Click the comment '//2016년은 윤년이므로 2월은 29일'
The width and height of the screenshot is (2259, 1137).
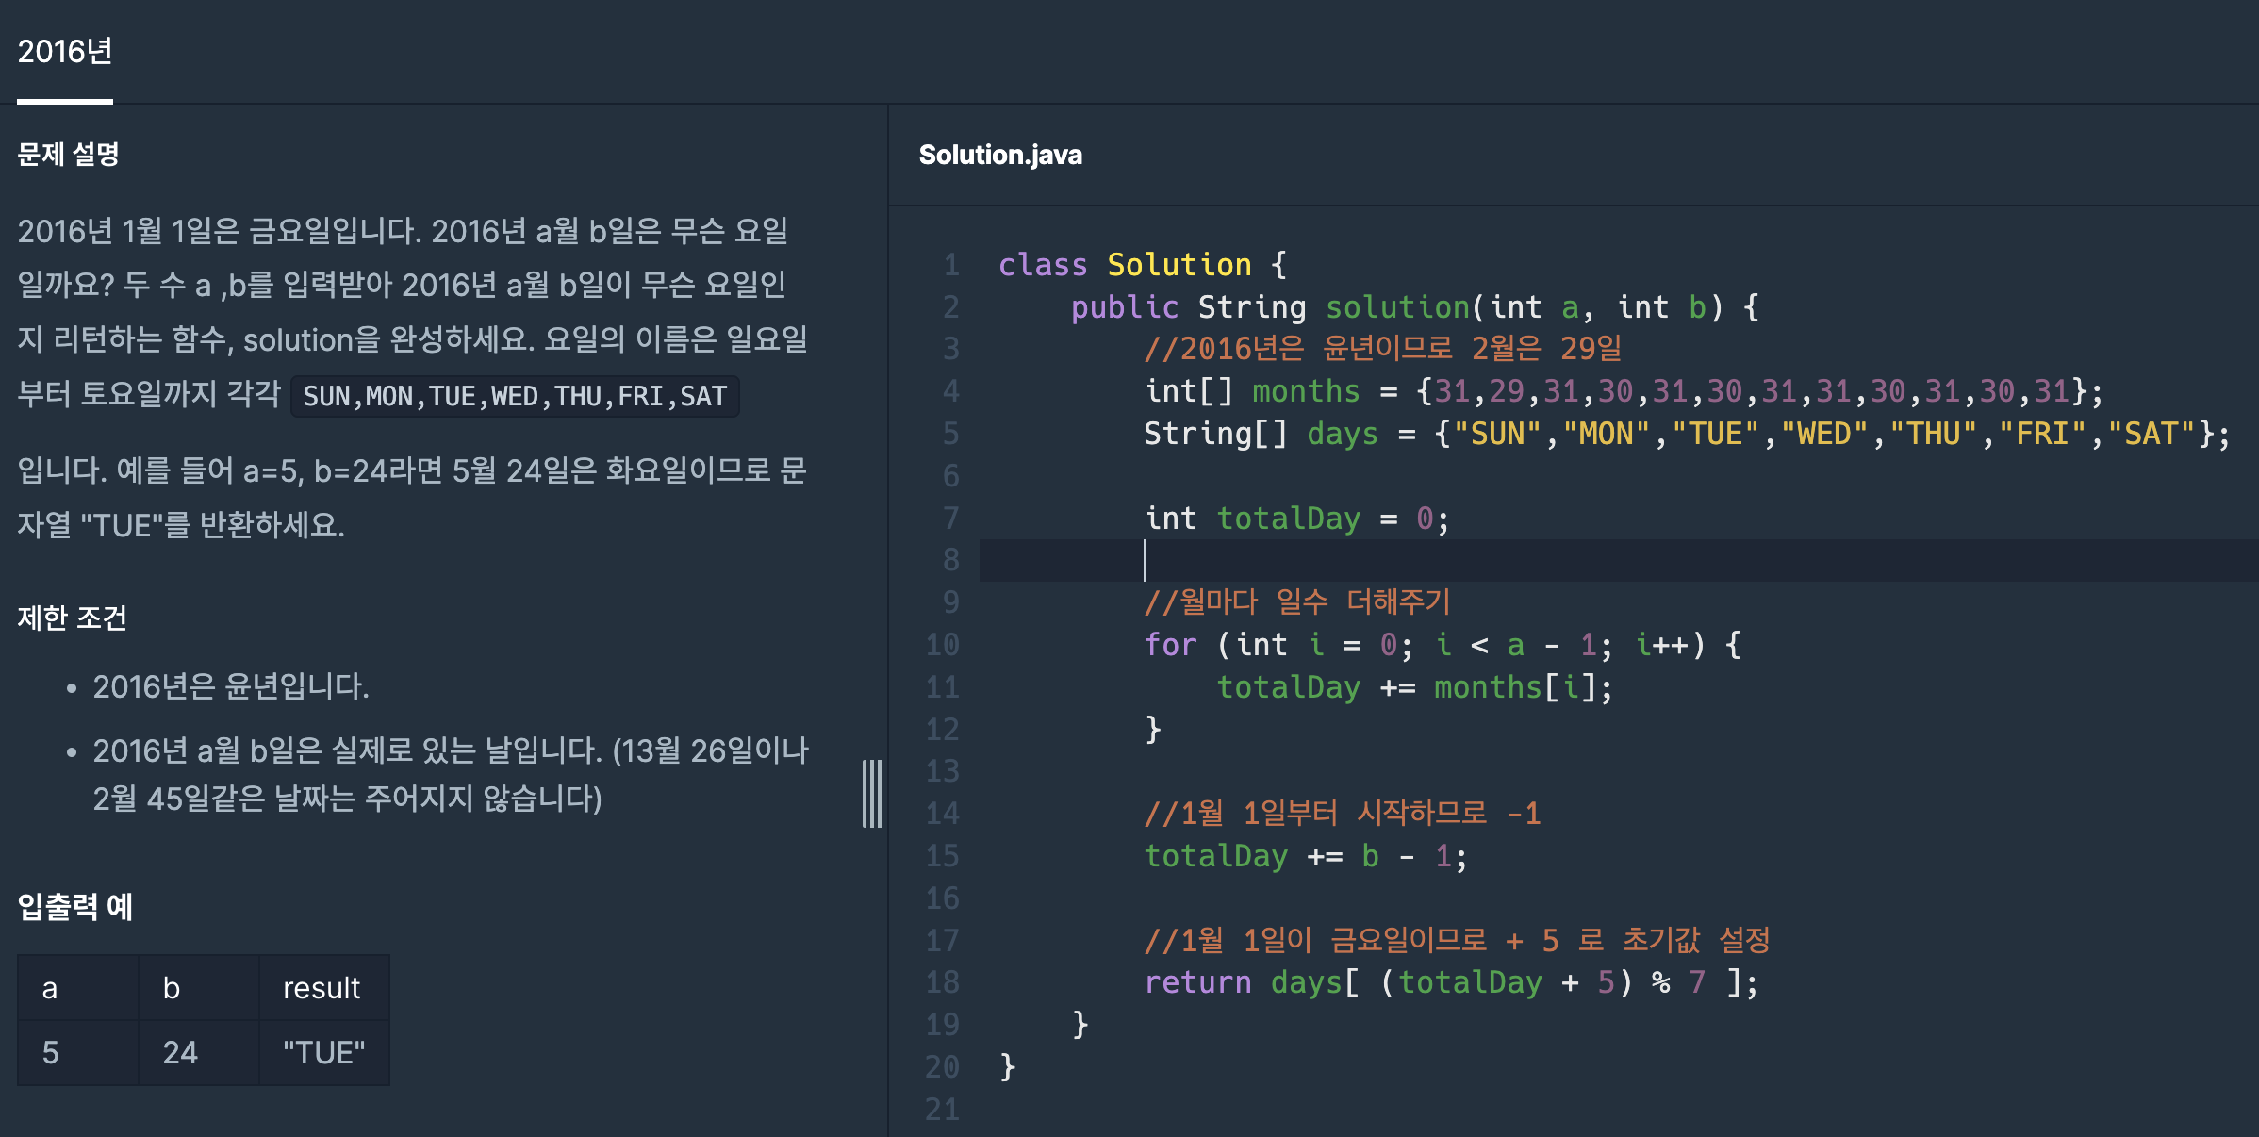[x=1382, y=349]
